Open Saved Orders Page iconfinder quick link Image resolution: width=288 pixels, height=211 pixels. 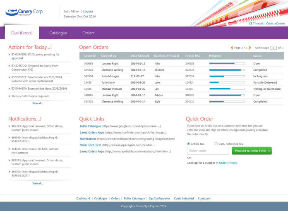pyautogui.click(x=91, y=132)
